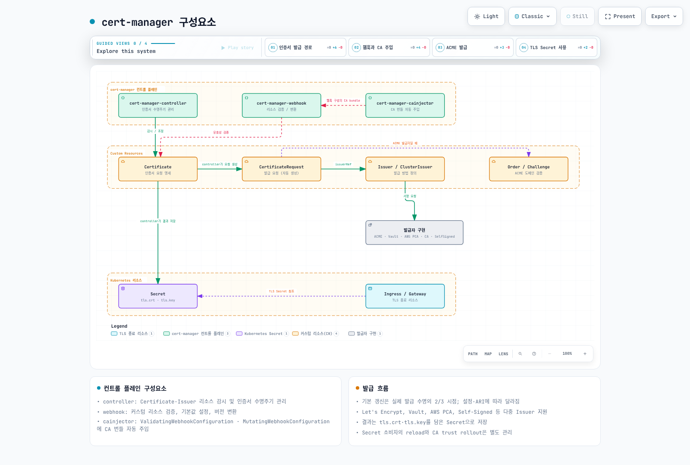
Task: Click the cloud icon on the Certificate node
Action: [x=123, y=161]
